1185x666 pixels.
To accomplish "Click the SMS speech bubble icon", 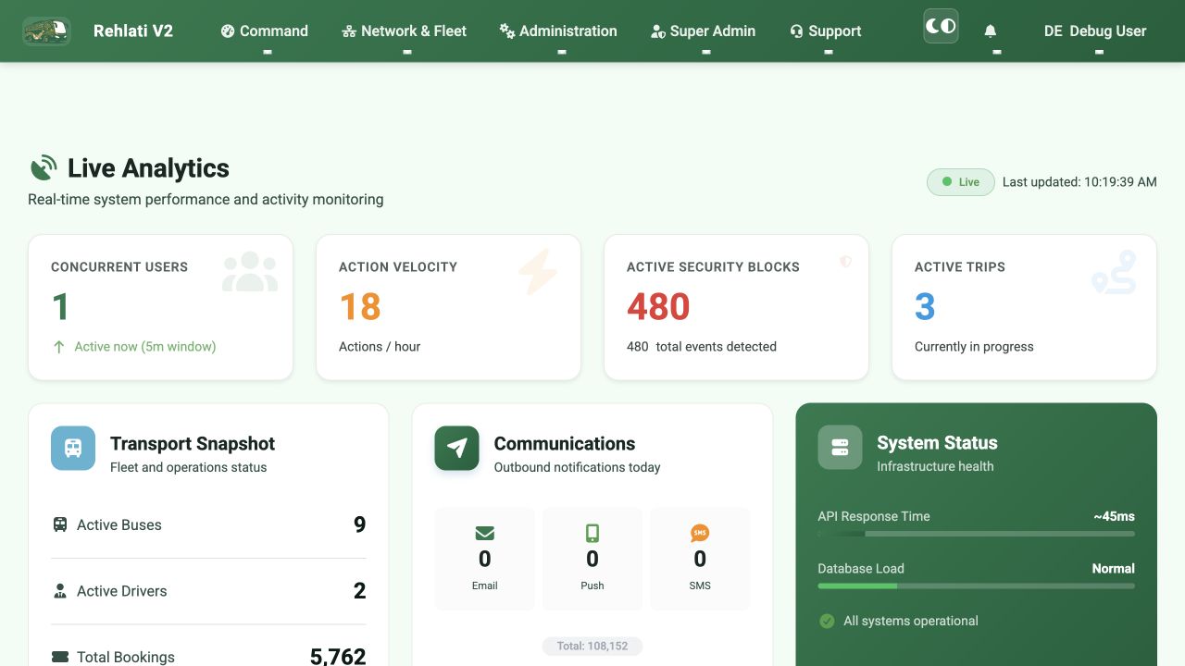I will coord(700,533).
